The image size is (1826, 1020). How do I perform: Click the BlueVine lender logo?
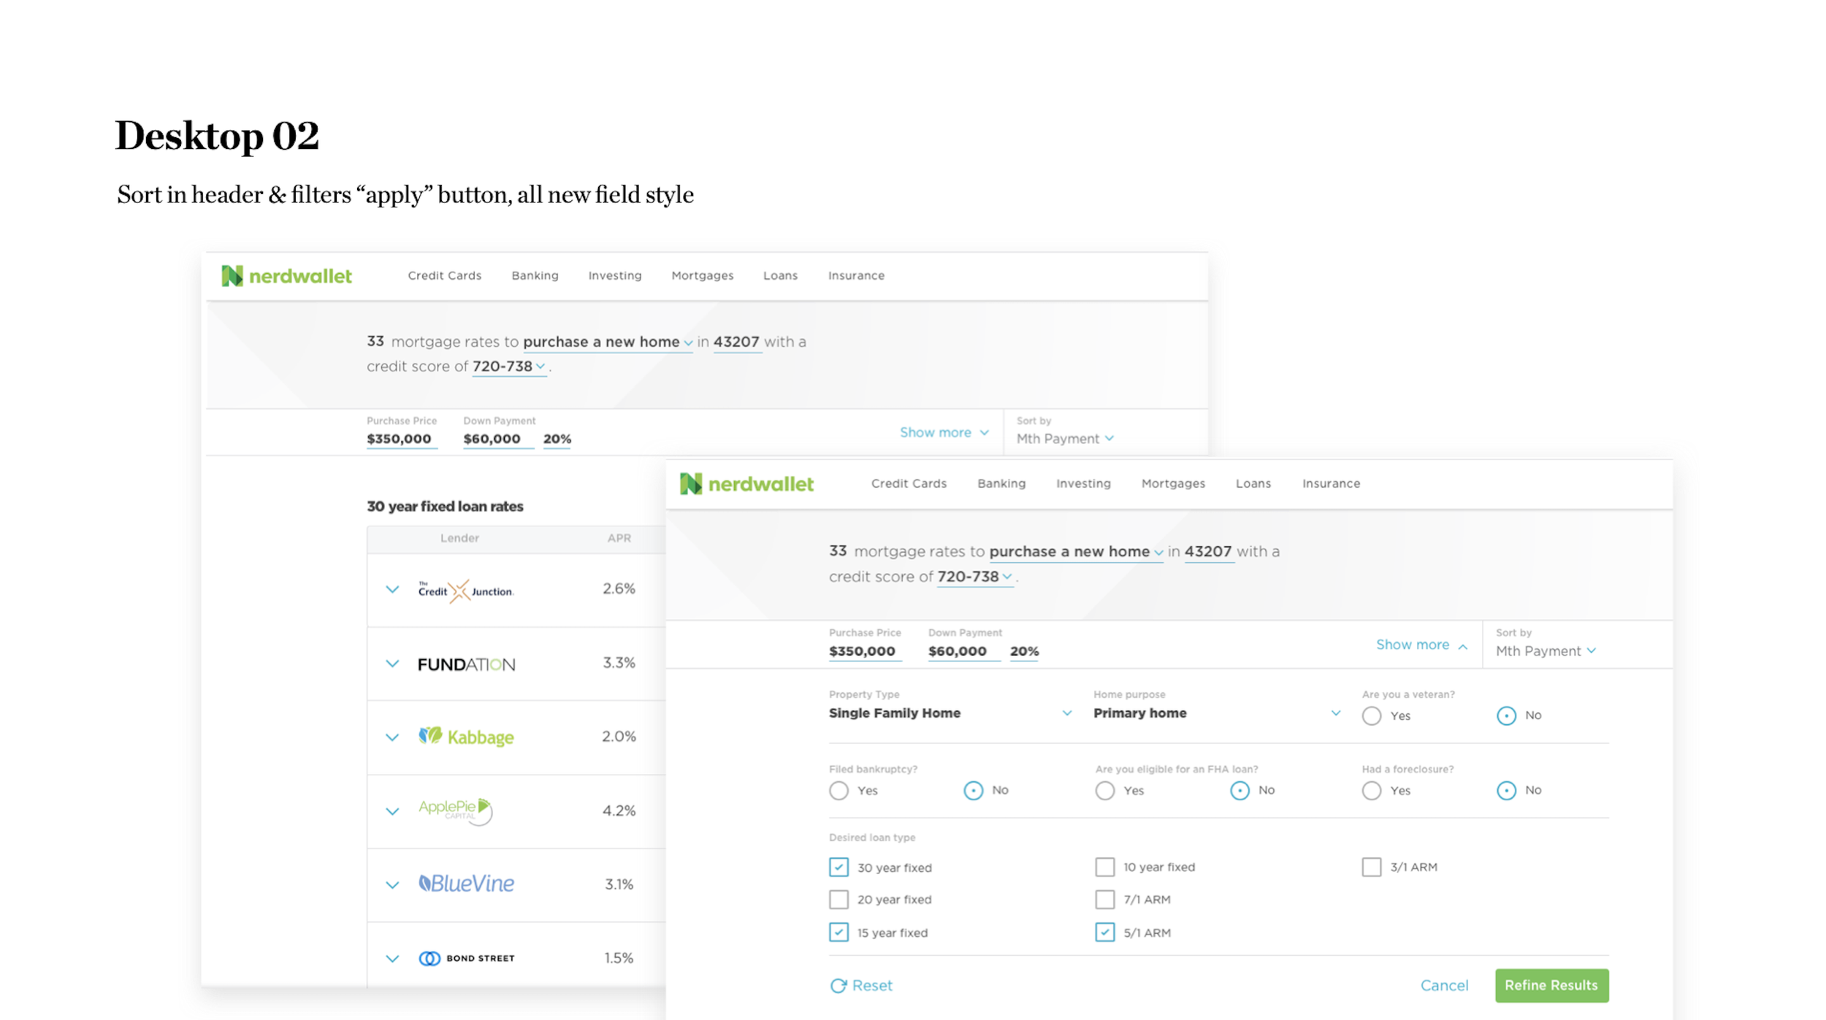point(466,883)
